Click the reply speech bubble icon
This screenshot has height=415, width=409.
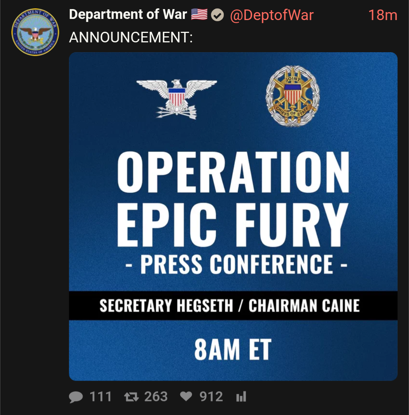pyautogui.click(x=76, y=397)
